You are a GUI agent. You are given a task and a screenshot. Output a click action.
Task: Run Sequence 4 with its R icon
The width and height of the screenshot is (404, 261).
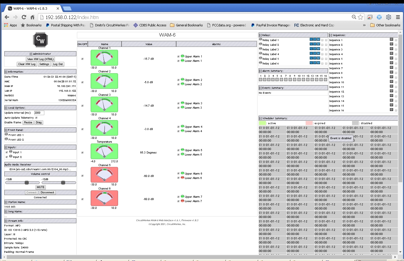391,54
